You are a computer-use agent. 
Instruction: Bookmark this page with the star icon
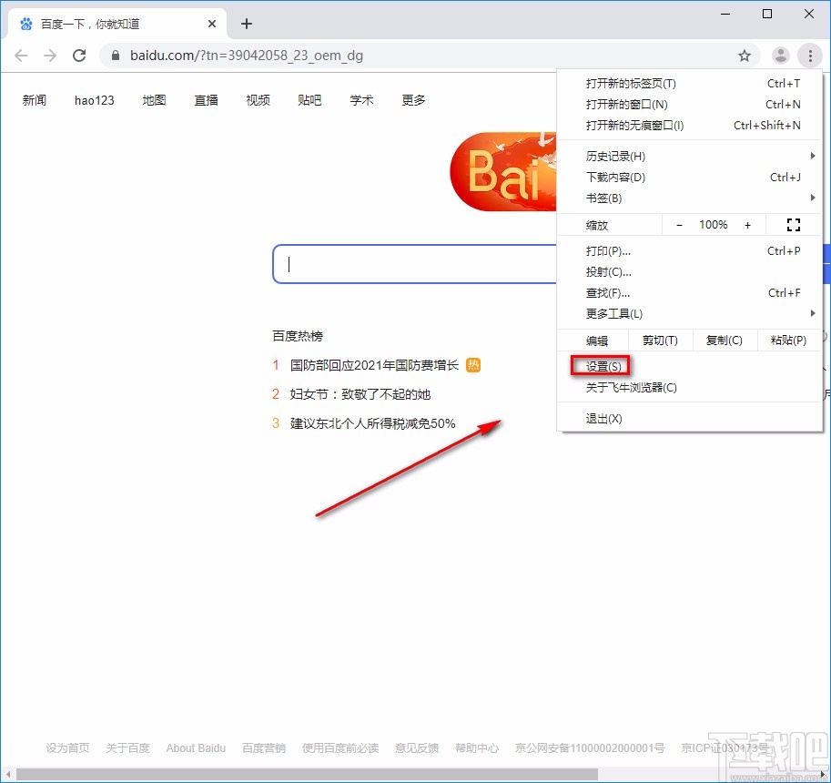745,55
